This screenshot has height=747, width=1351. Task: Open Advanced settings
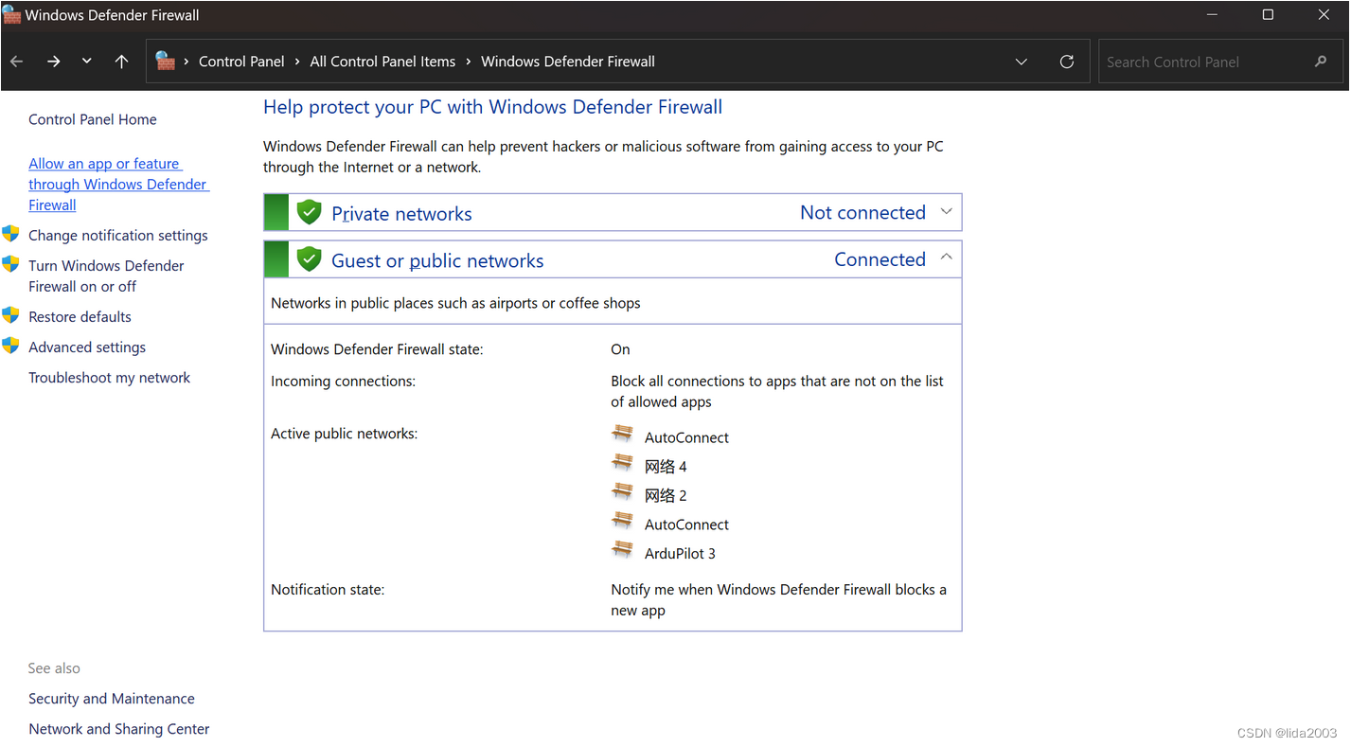tap(87, 347)
